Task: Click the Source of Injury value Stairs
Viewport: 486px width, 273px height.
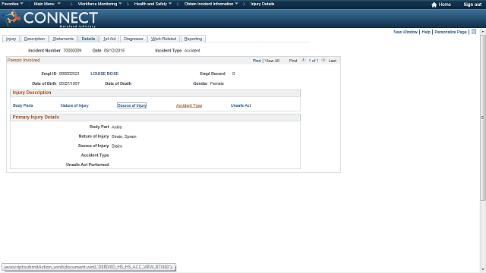Action: (117, 146)
